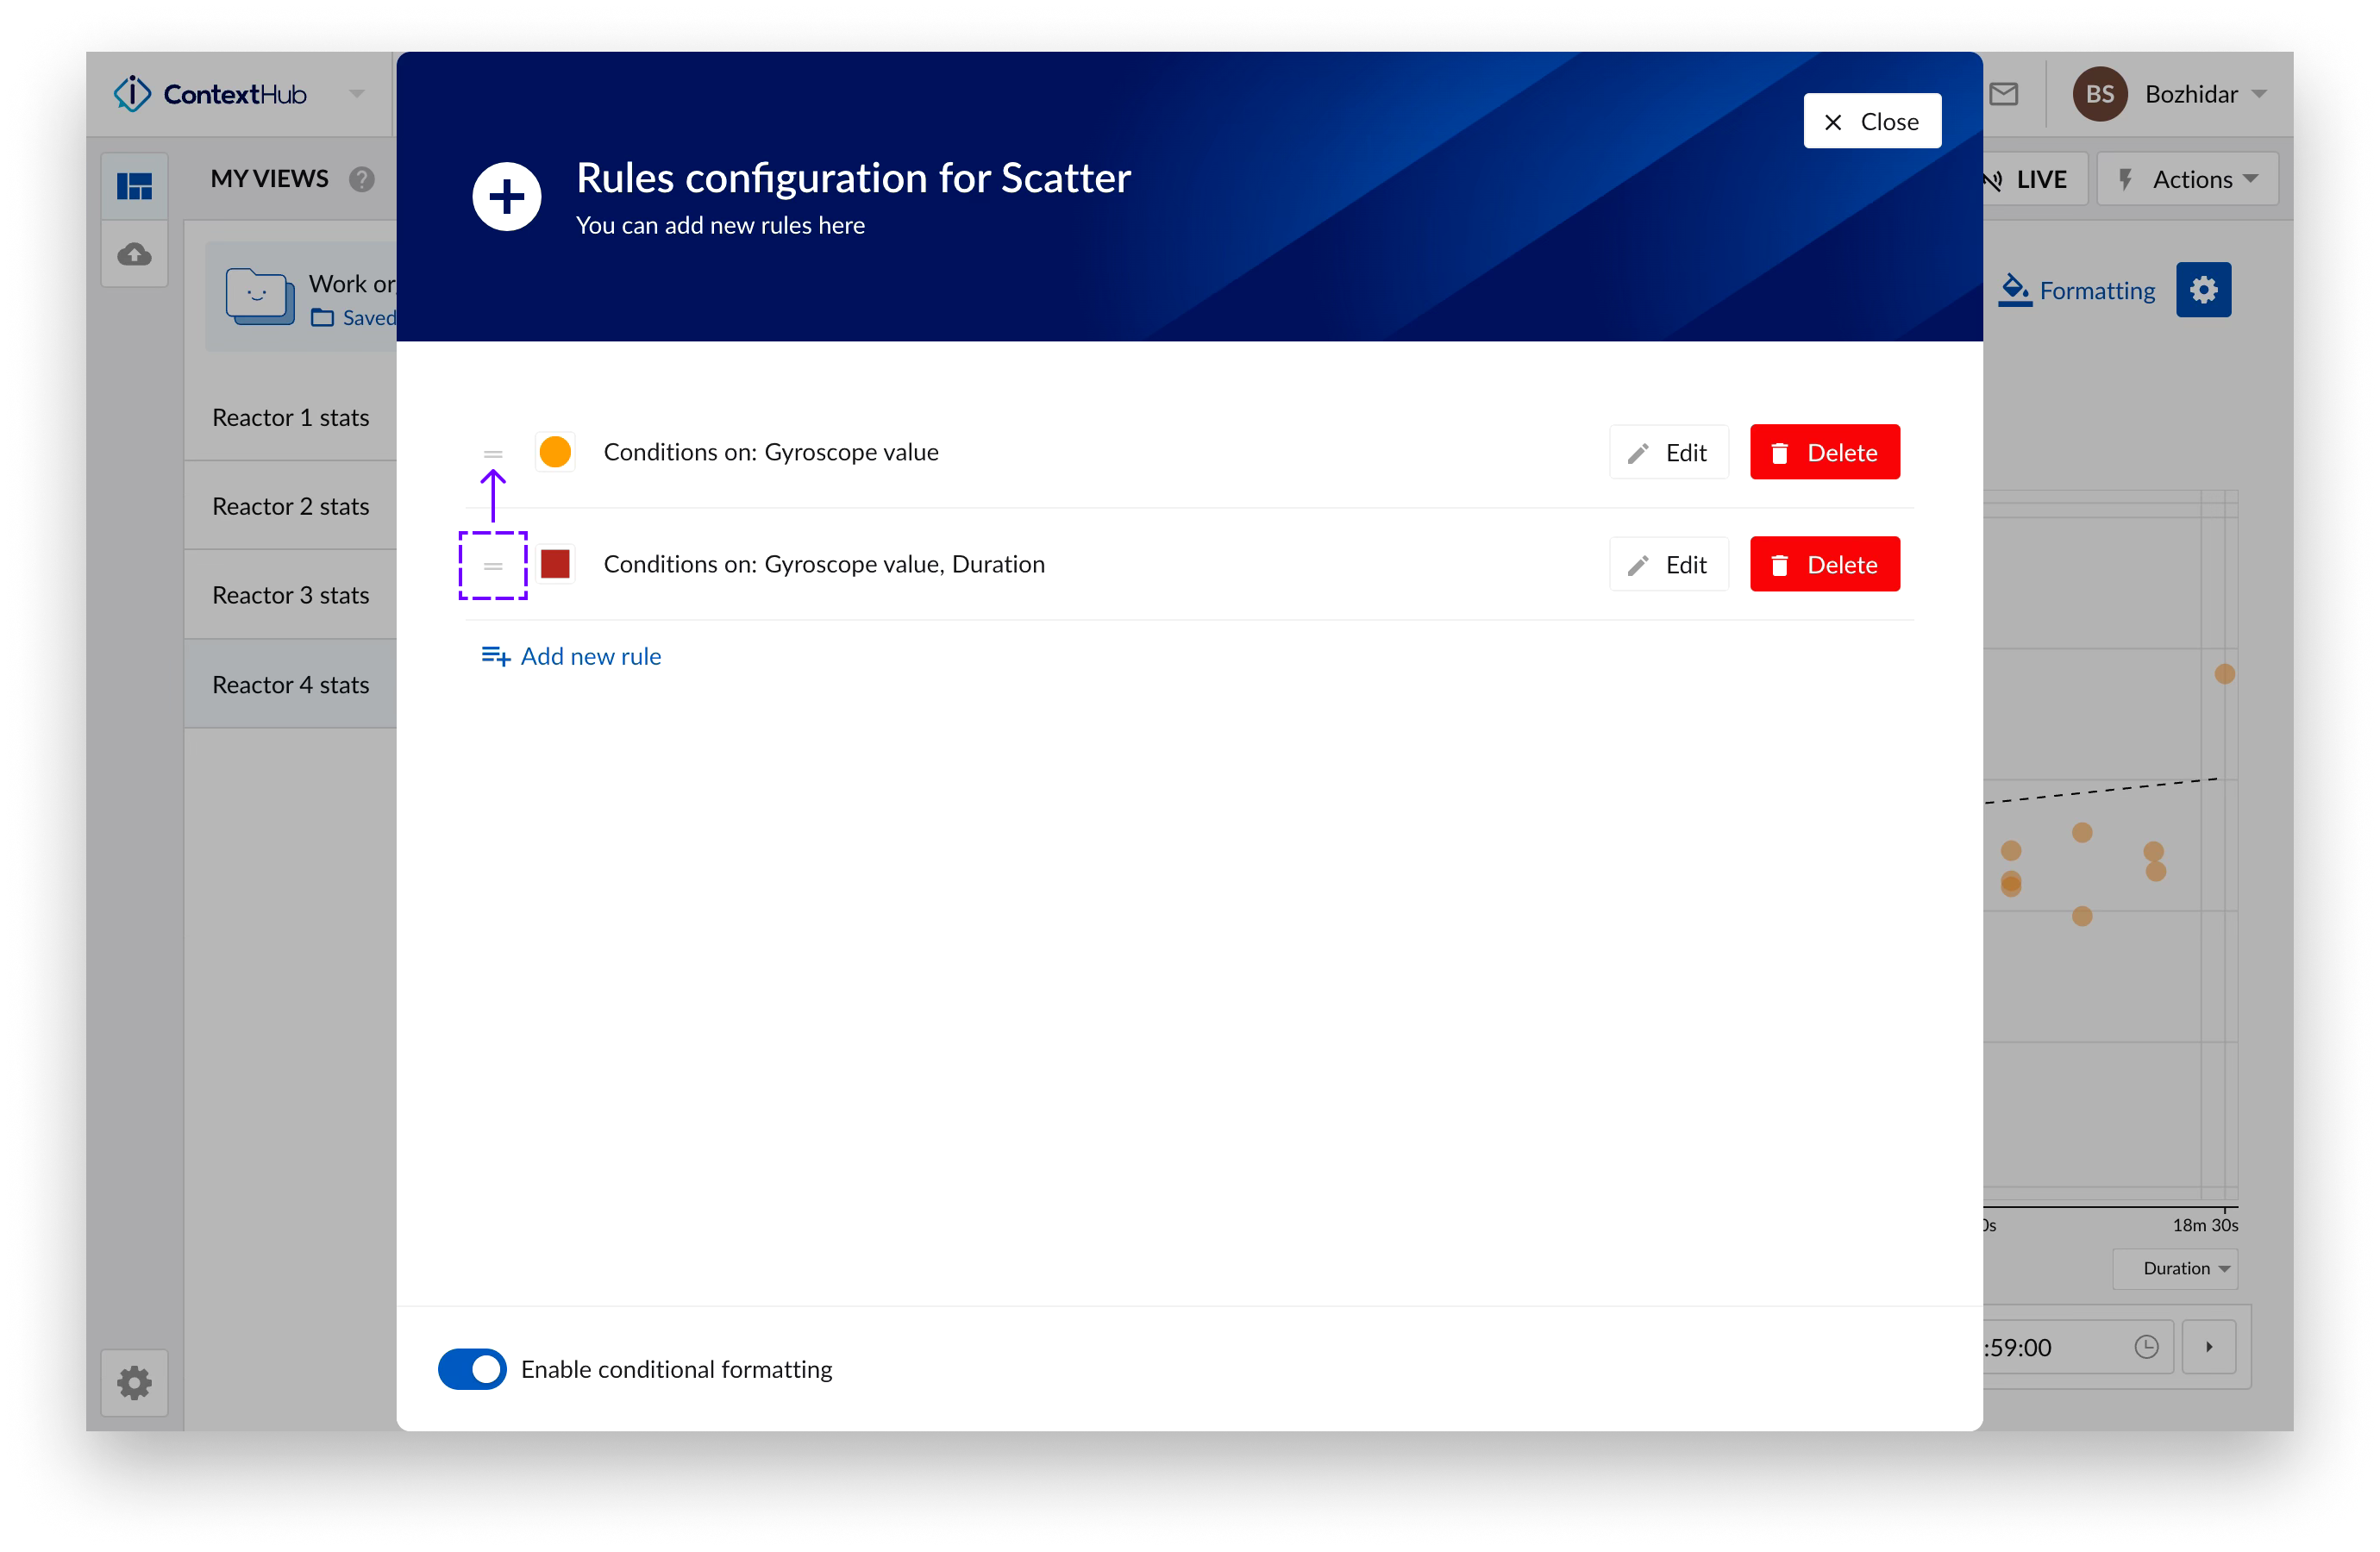The image size is (2380, 1552).
Task: Click the drag handle of the Gyroscope value, Duration rule
Action: tap(492, 565)
